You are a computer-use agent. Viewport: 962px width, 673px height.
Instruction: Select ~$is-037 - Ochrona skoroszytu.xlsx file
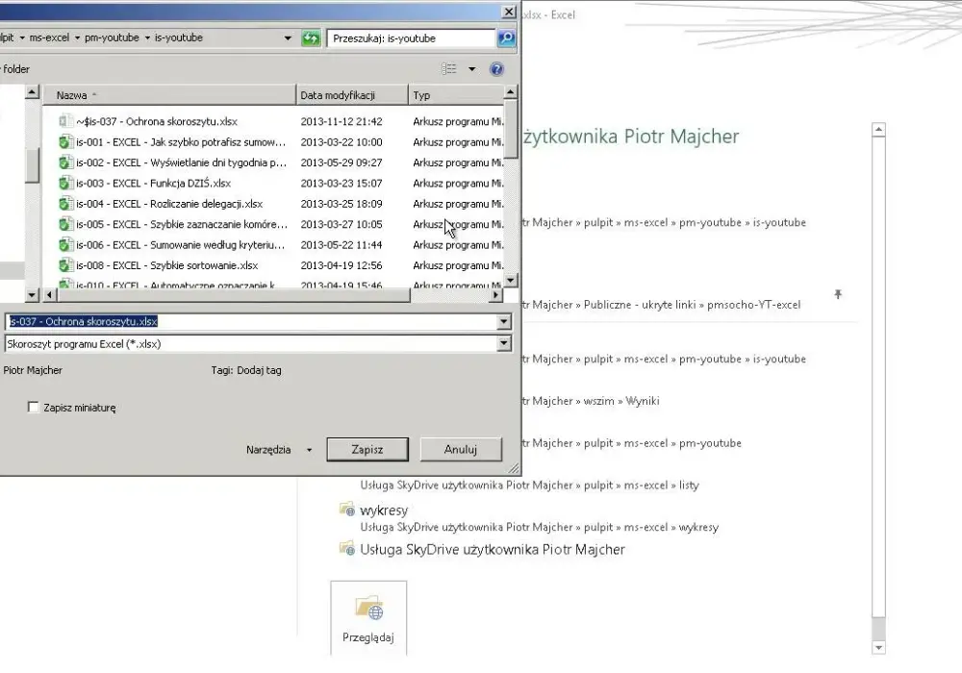tap(157, 121)
